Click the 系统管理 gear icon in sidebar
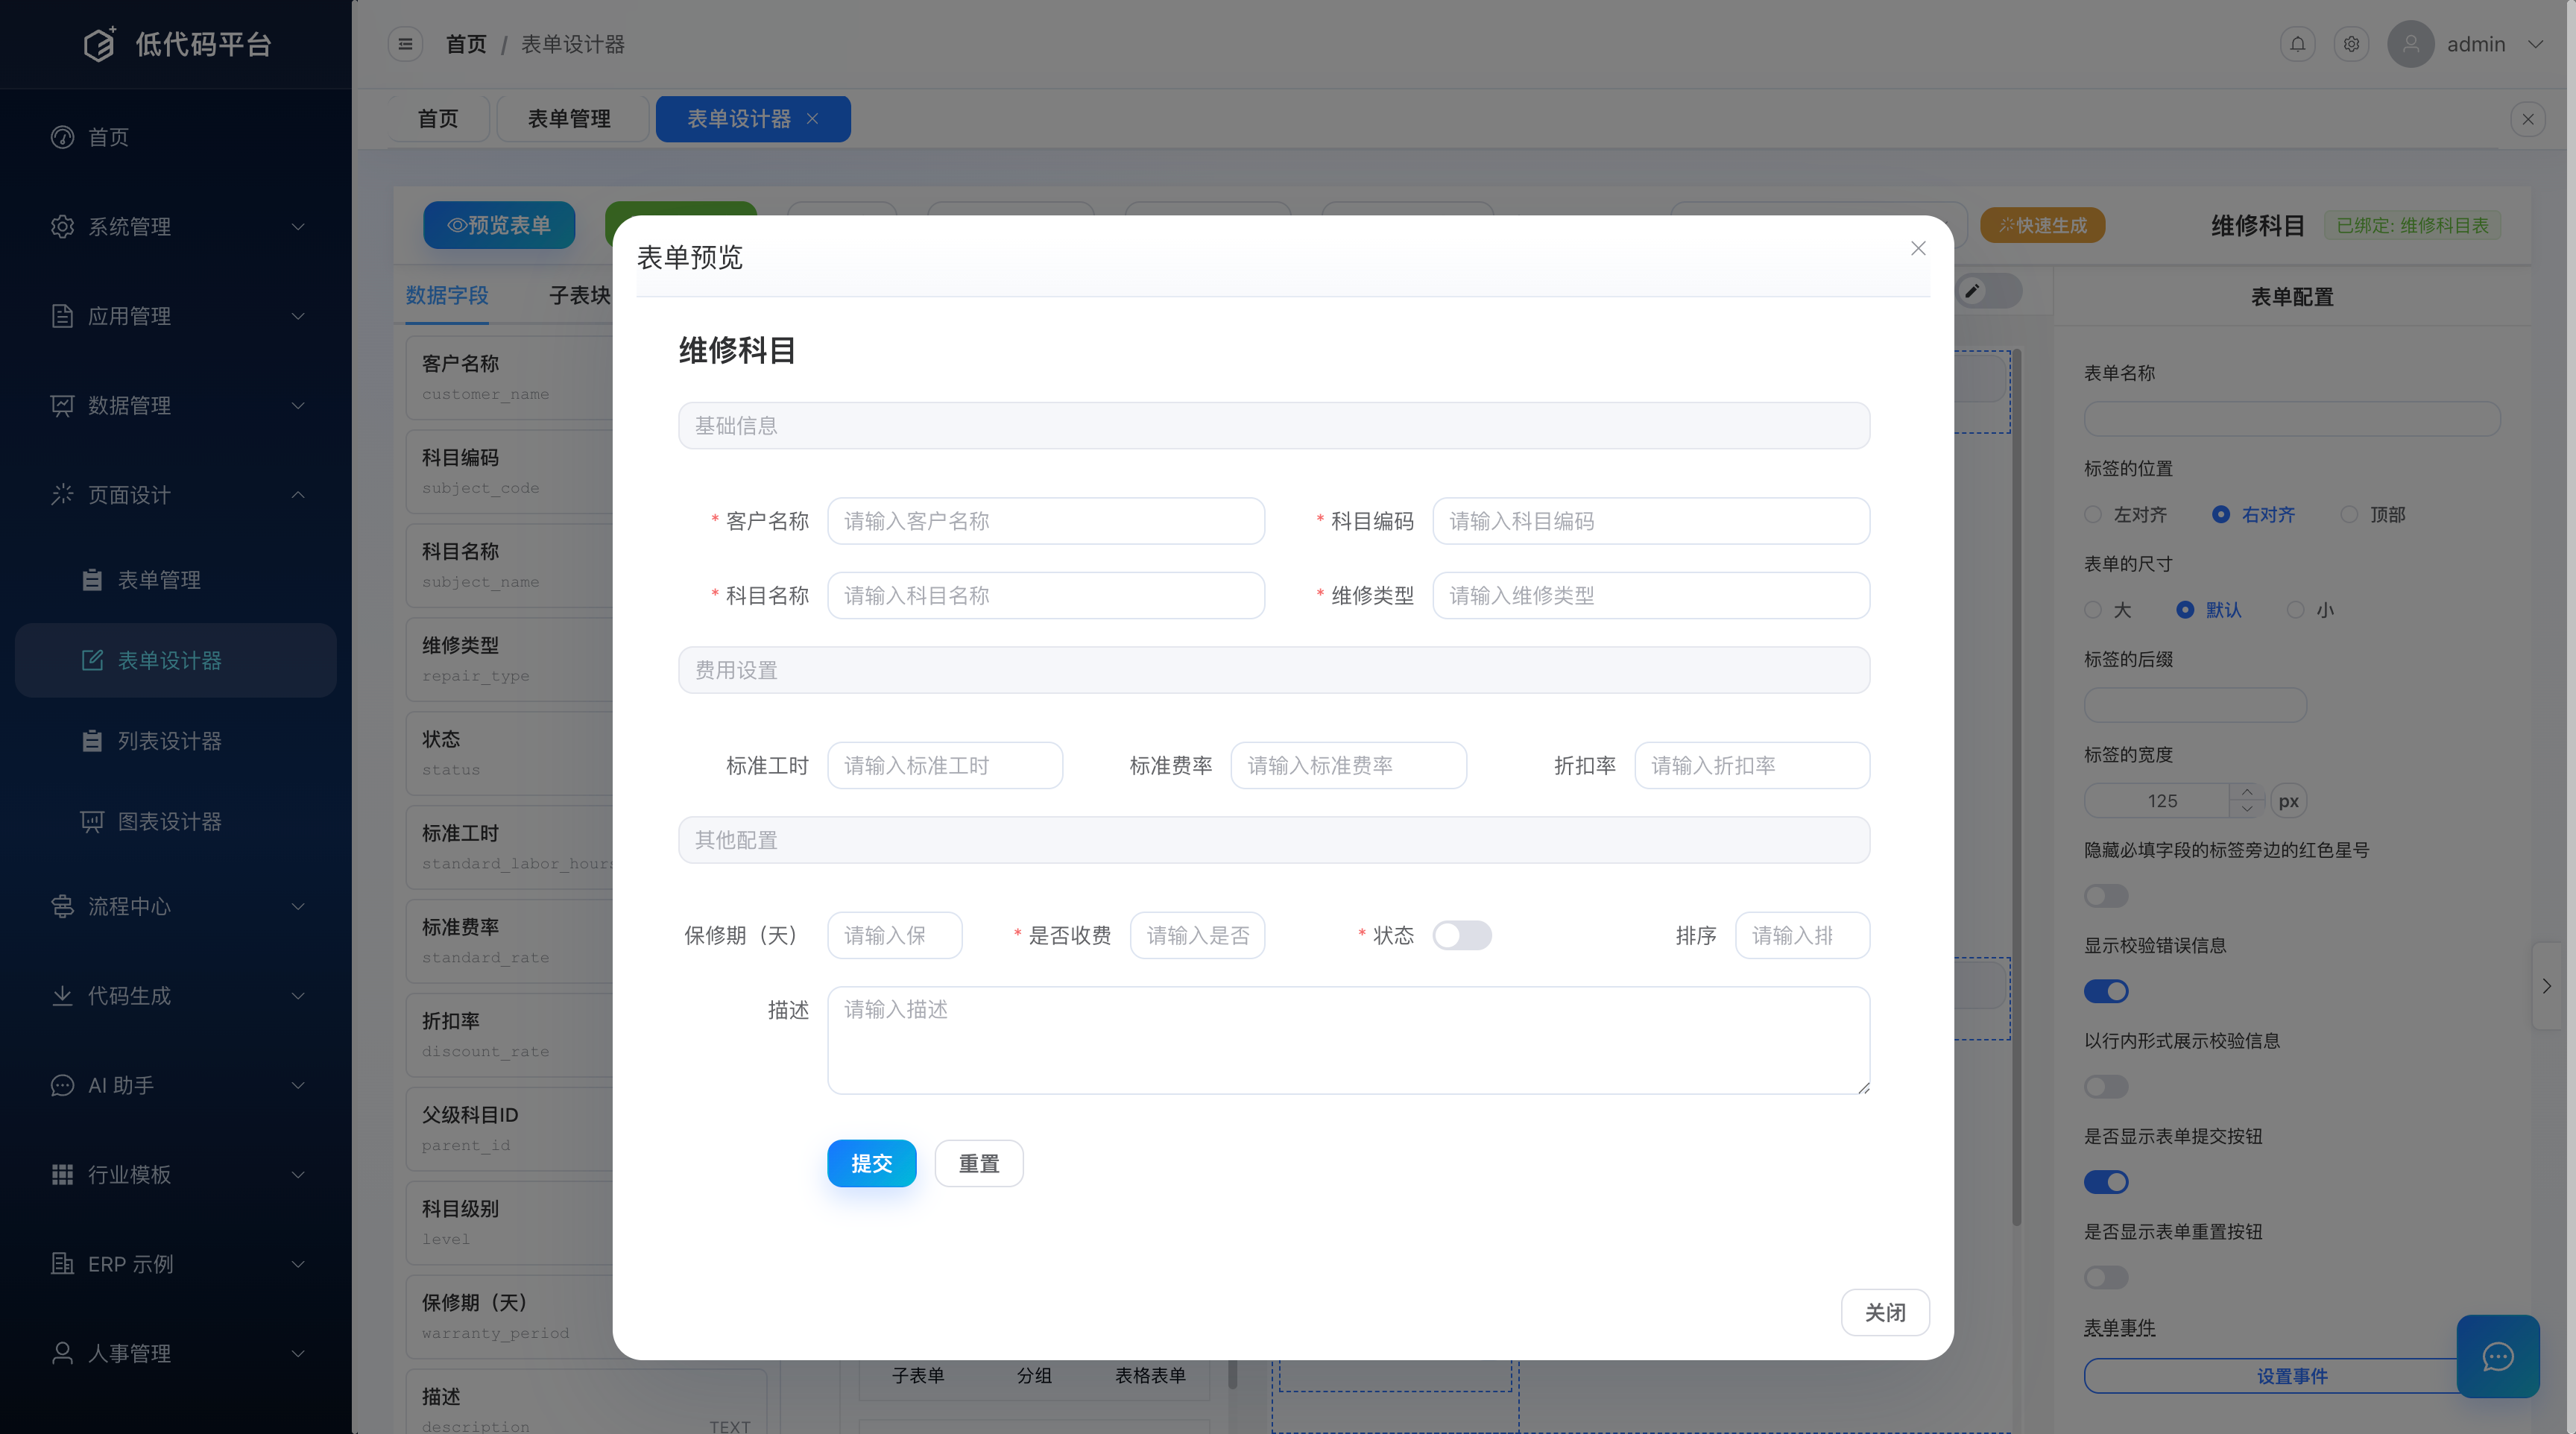This screenshot has width=2576, height=1434. pyautogui.click(x=62, y=227)
